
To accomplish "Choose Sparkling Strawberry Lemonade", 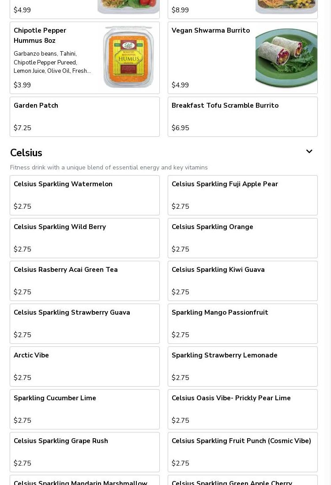I will 242,366.
